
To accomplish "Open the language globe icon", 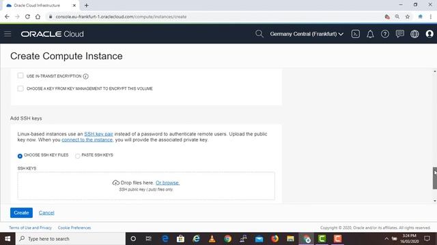I will tap(414, 34).
